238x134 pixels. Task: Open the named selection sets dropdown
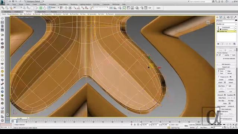(x=101, y=7)
